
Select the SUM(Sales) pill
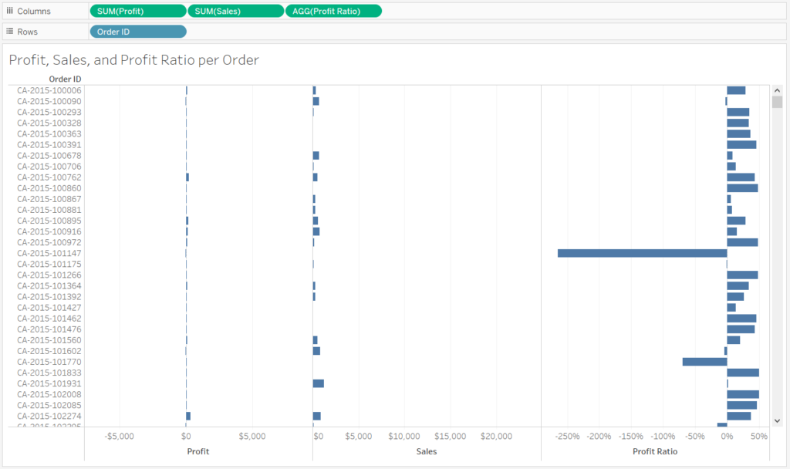point(236,11)
